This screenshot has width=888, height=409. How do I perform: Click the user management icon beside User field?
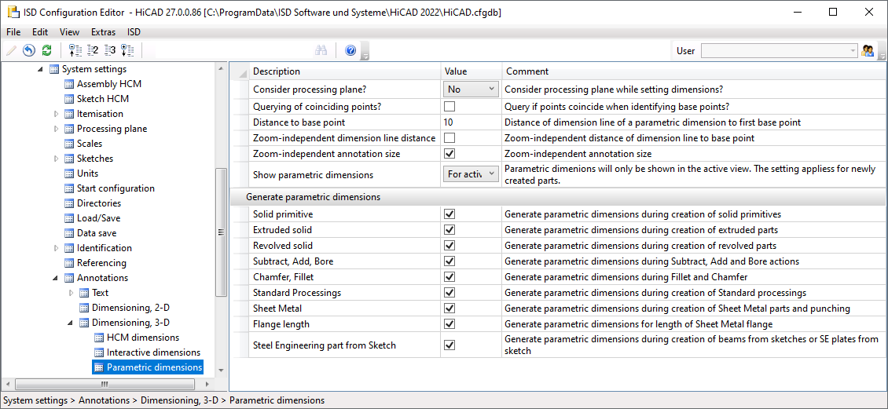(868, 50)
